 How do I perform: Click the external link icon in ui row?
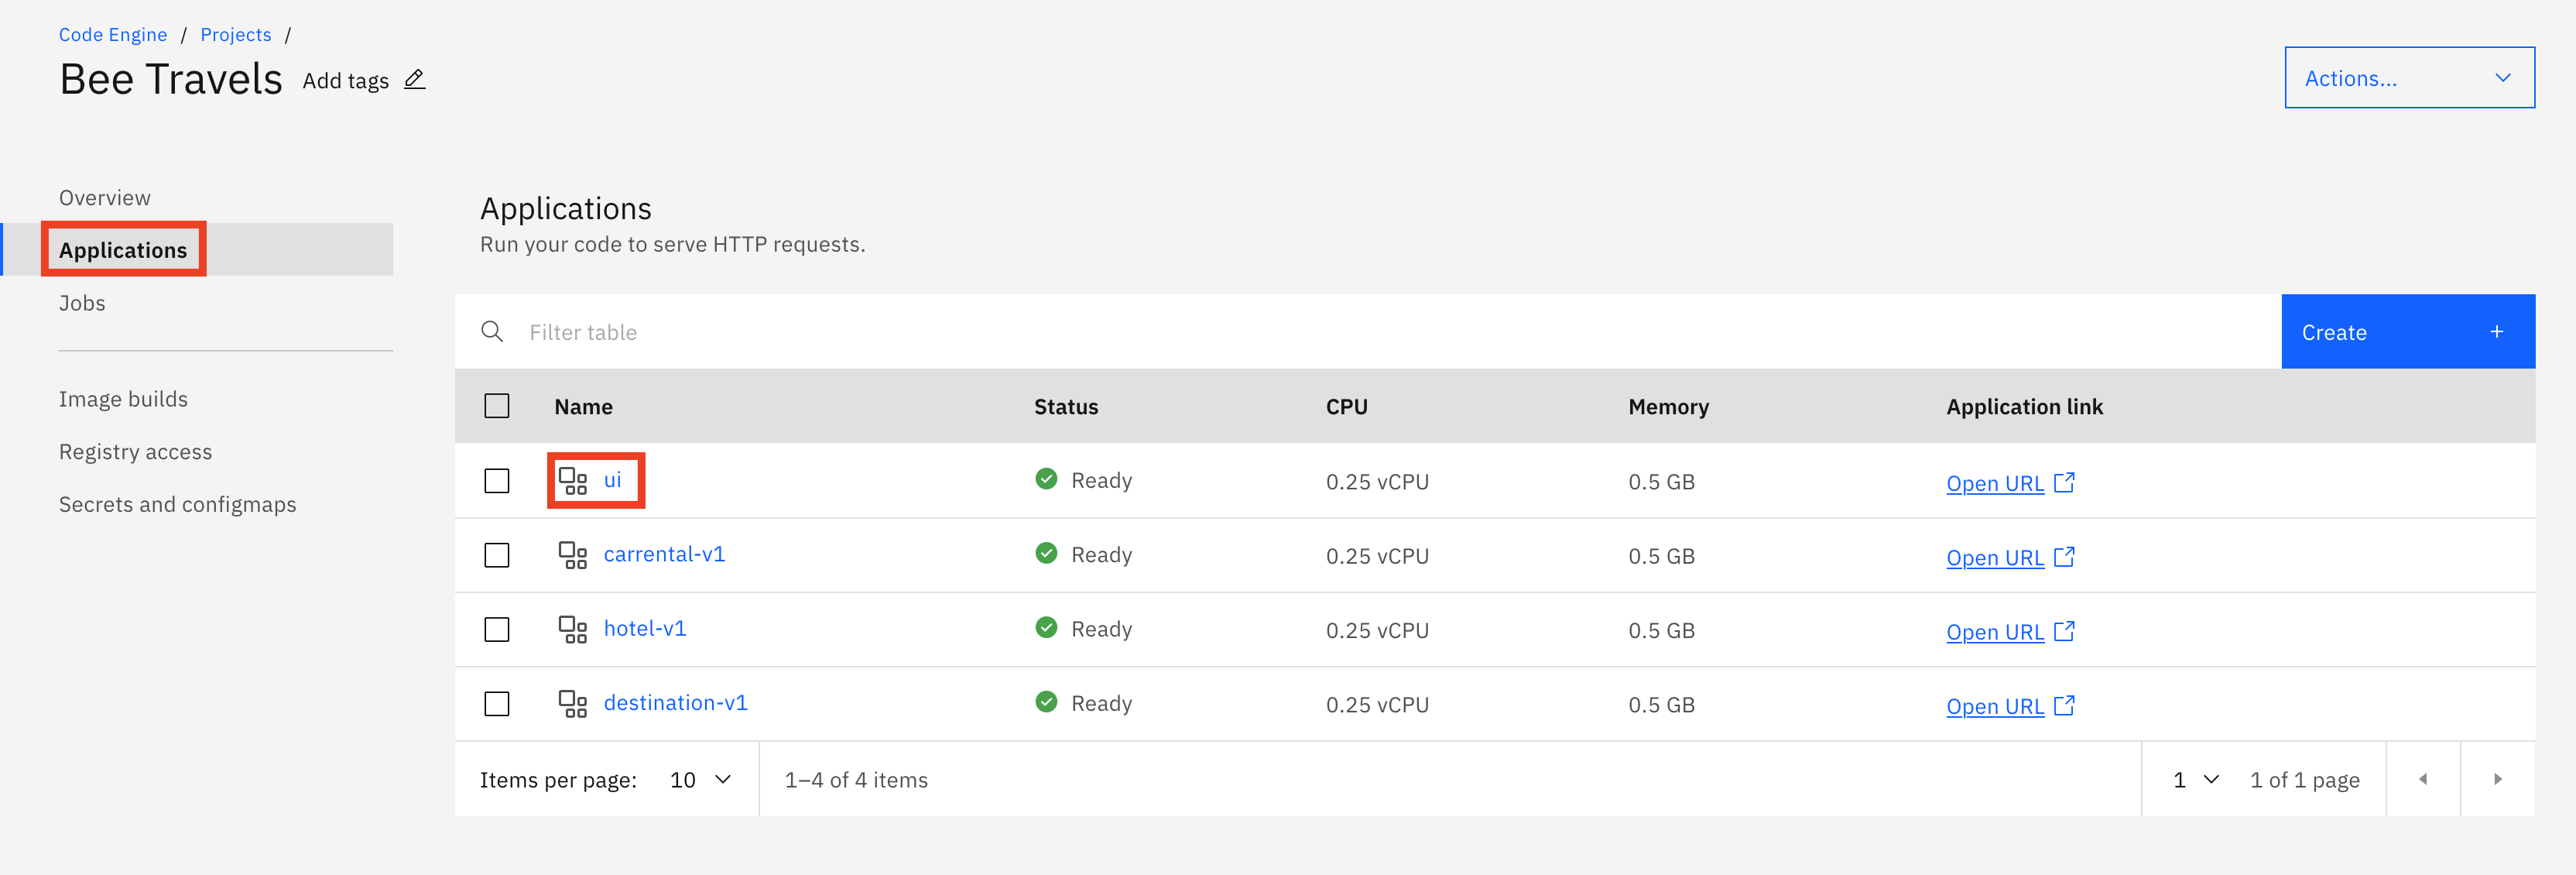point(2064,482)
